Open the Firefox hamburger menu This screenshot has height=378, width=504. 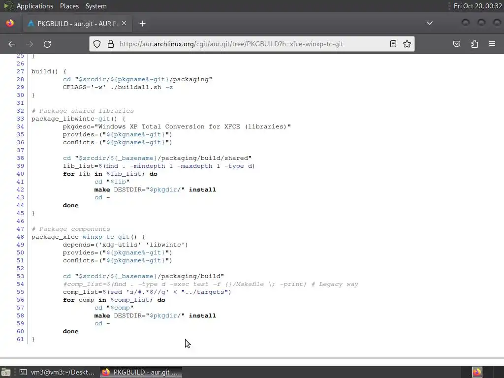[492, 44]
